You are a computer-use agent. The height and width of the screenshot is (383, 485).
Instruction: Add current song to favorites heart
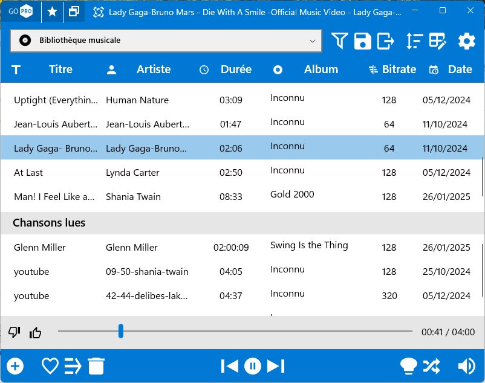[x=50, y=366]
